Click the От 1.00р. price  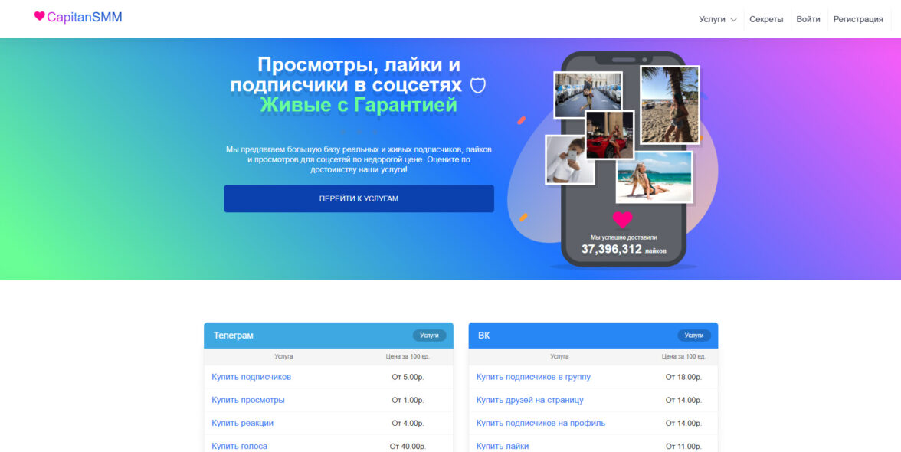pos(408,401)
